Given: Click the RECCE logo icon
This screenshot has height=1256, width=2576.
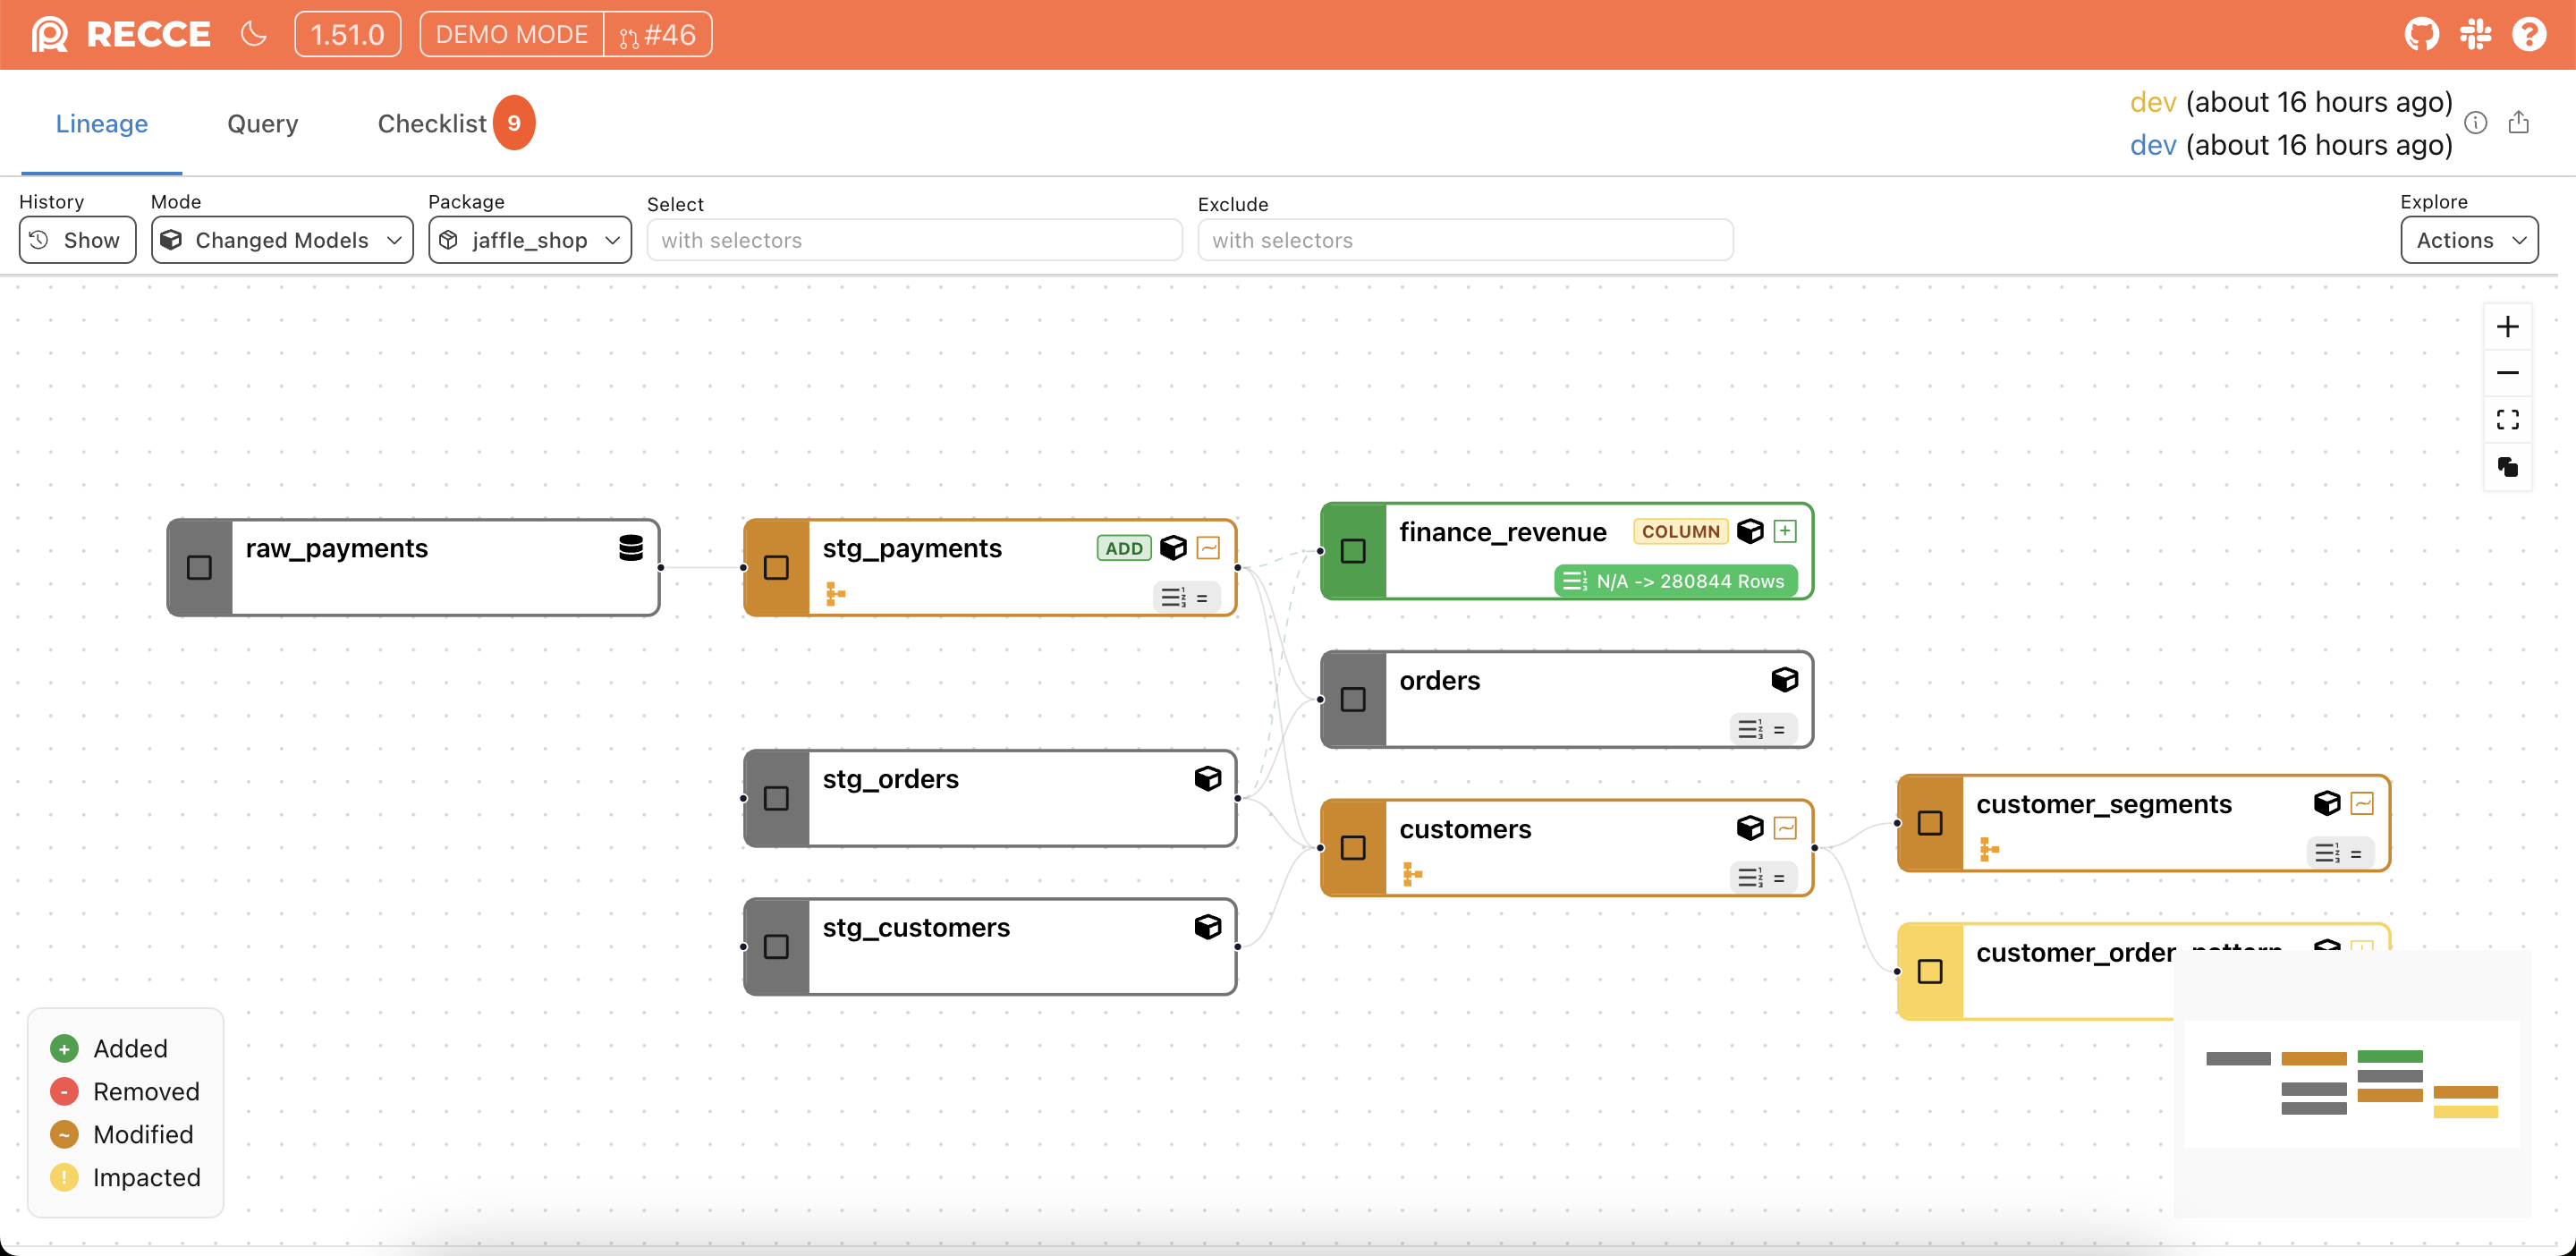Looking at the screenshot, I should (x=49, y=34).
